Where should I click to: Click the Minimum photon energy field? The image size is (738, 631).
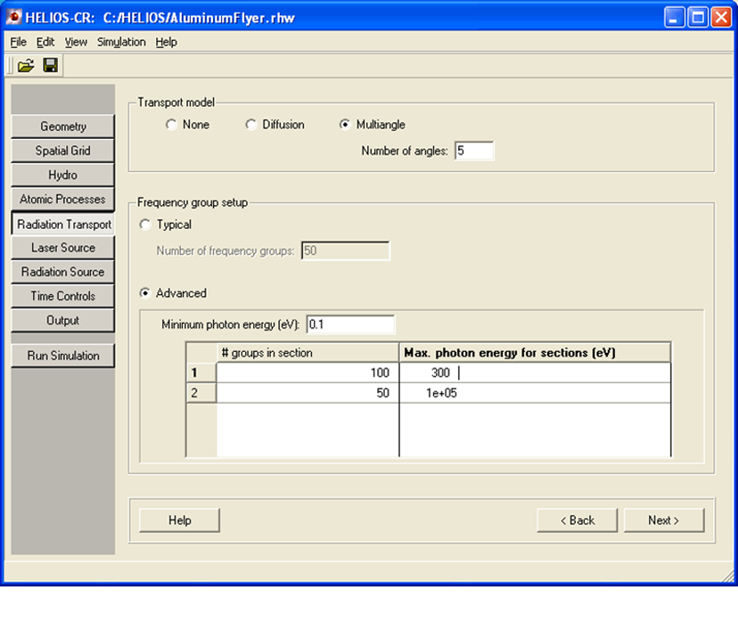tap(350, 324)
